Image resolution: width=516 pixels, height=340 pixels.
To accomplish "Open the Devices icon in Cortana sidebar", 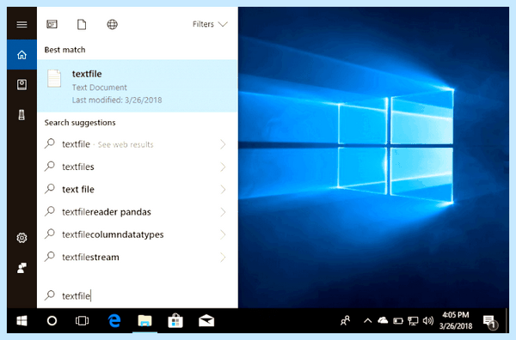I will click(x=21, y=115).
